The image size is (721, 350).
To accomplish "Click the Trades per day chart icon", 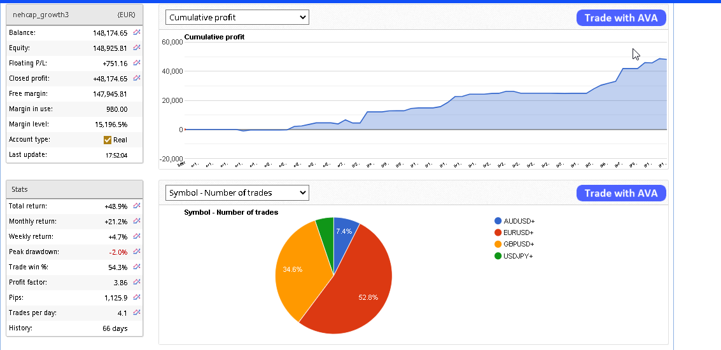I will coord(136,313).
